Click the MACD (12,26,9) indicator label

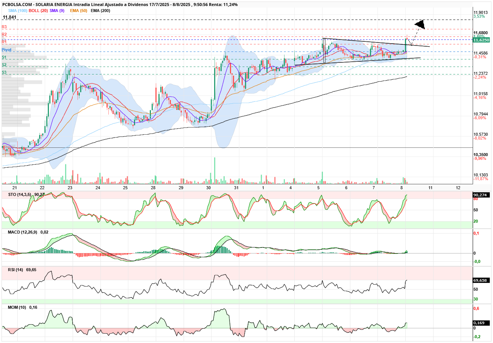pyautogui.click(x=23, y=232)
